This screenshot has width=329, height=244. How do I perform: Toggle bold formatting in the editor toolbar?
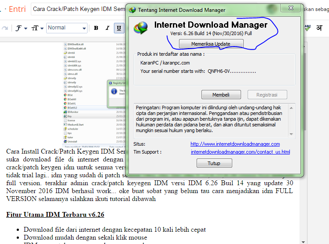96,28
